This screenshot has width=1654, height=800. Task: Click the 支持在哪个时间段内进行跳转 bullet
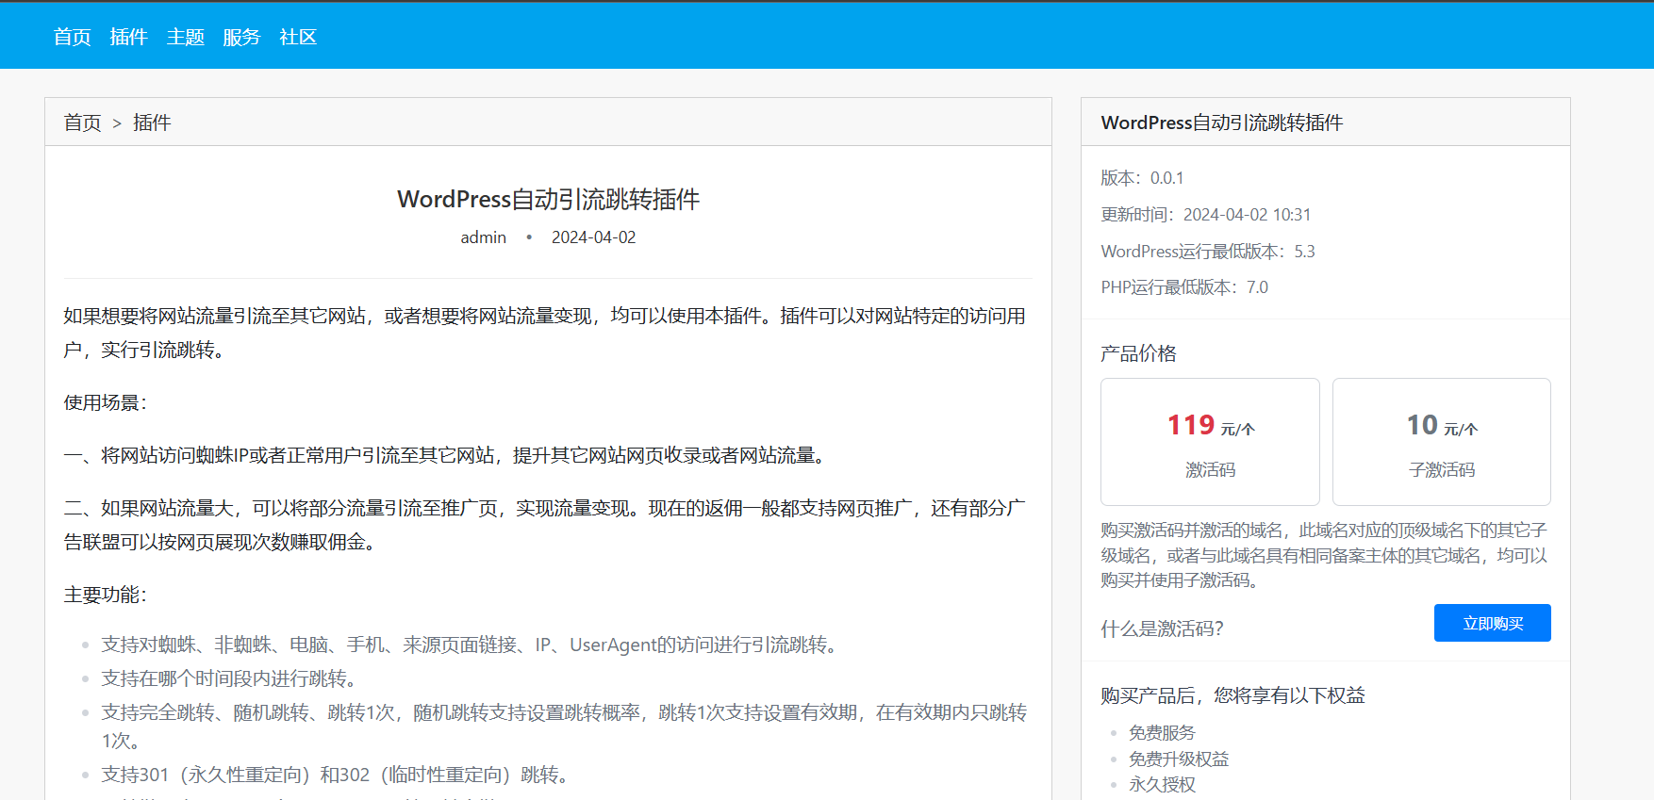pos(229,678)
